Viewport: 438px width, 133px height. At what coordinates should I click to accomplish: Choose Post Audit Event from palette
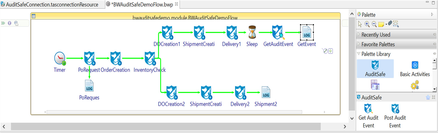[x=395, y=116]
